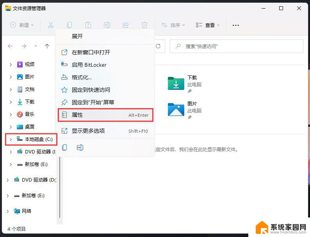
Task: Click the 视频 purple video icon in sidebar
Action: pos(20,64)
